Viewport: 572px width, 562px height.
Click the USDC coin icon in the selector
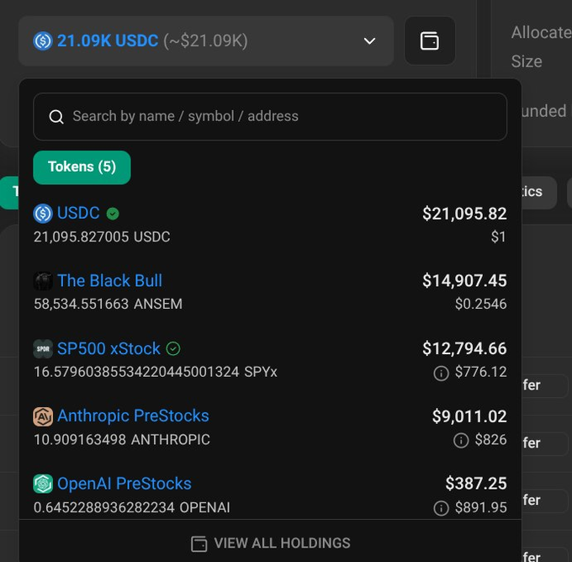tap(43, 41)
